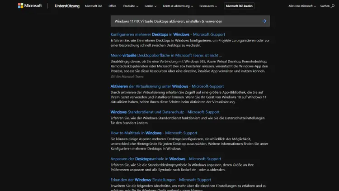339x191 pixels.
Task: Expand the Produkte dropdown
Action: click(x=131, y=6)
